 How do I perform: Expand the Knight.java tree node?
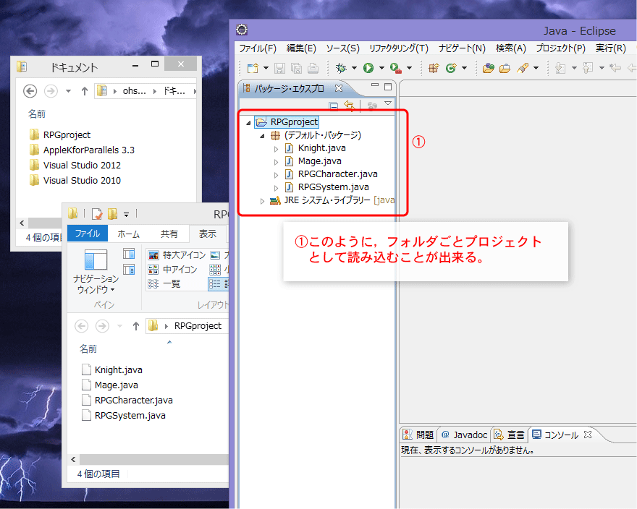(x=276, y=149)
